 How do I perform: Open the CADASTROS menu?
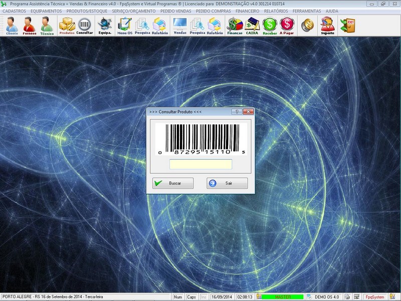[15, 11]
